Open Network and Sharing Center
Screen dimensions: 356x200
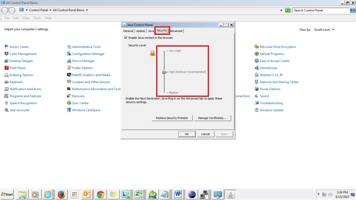point(279,82)
